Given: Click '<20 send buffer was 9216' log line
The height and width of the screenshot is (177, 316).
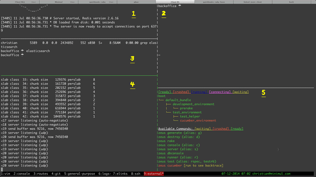Looking at the screenshot, I should click(34, 137).
